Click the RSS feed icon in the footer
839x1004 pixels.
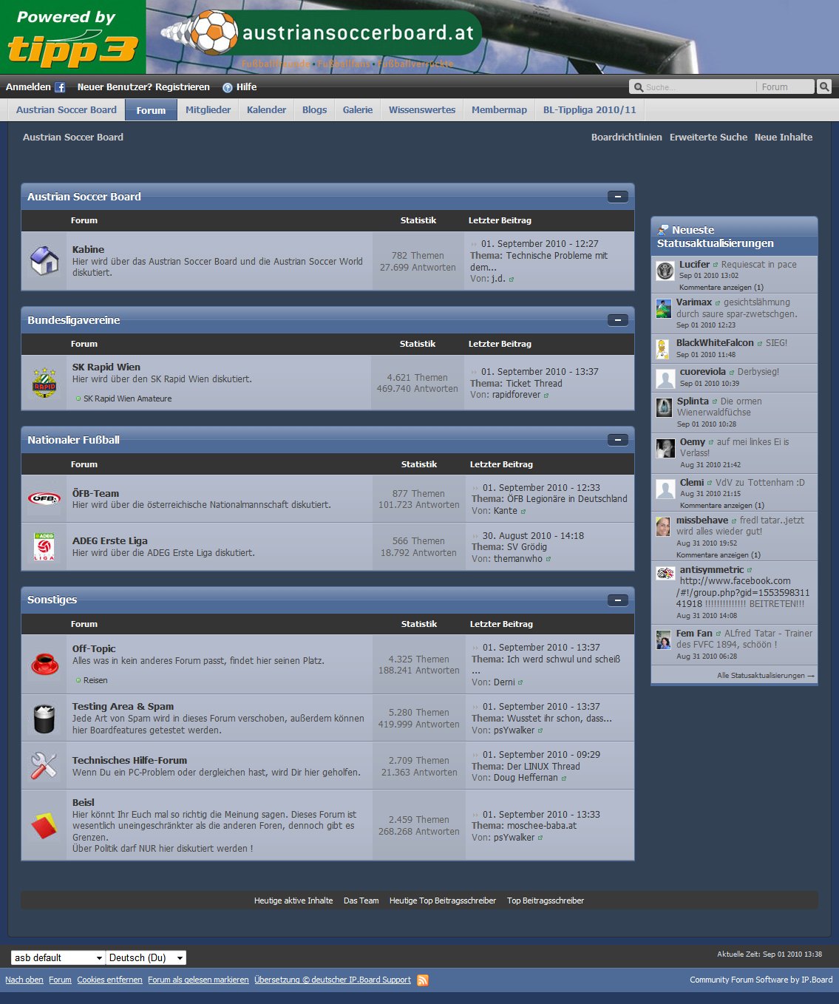click(x=423, y=980)
